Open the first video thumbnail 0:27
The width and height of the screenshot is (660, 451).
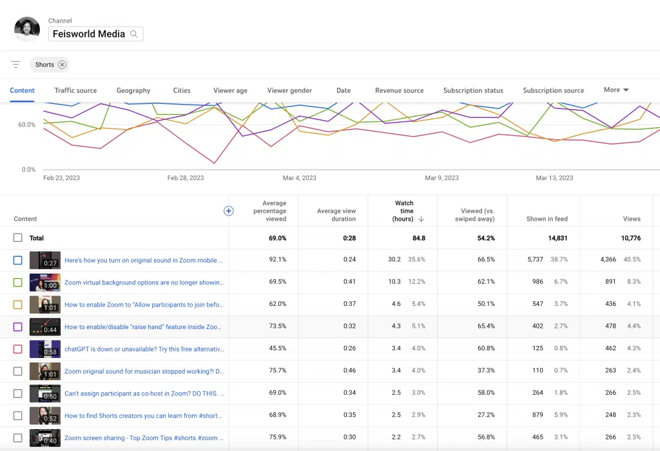coord(45,261)
